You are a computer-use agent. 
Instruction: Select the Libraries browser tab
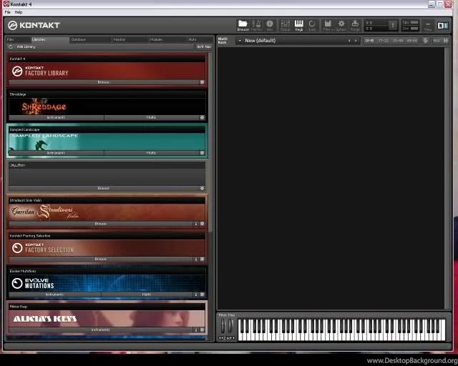[50, 39]
